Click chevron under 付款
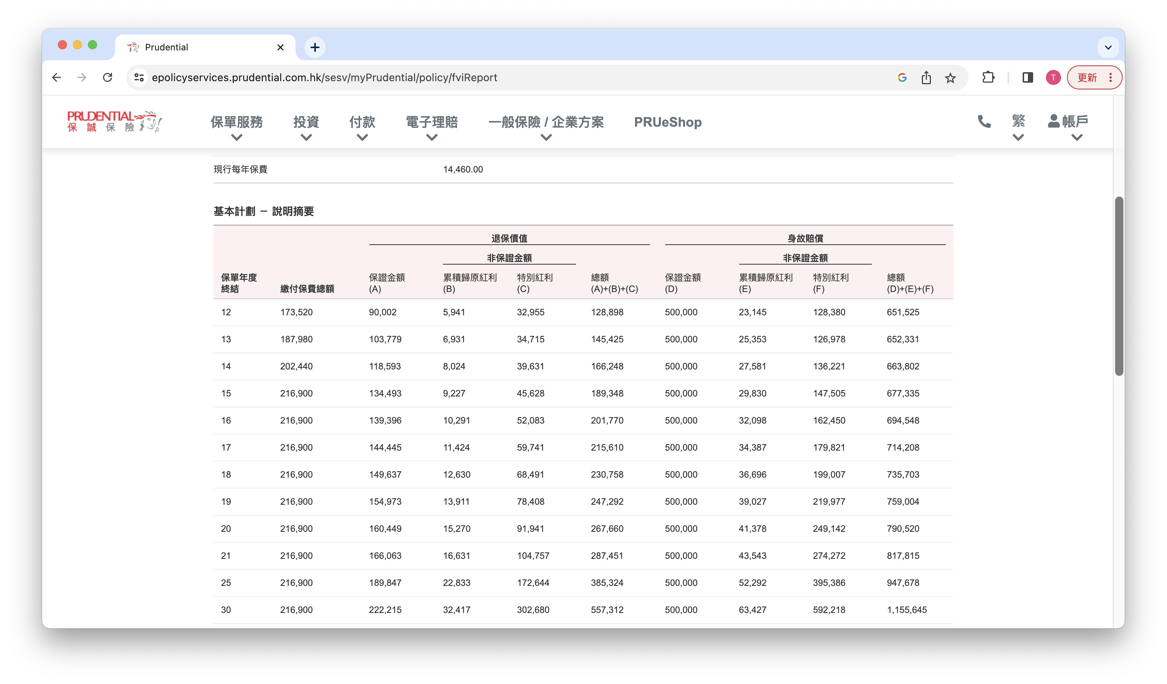 click(362, 138)
